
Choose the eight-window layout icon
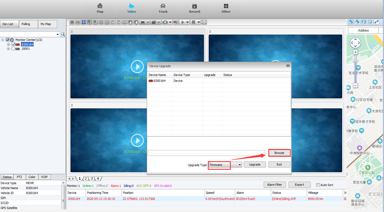[95, 22]
